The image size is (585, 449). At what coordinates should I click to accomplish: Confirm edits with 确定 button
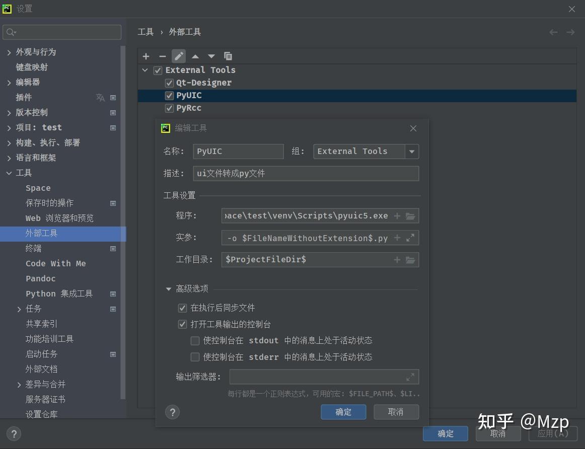[343, 412]
